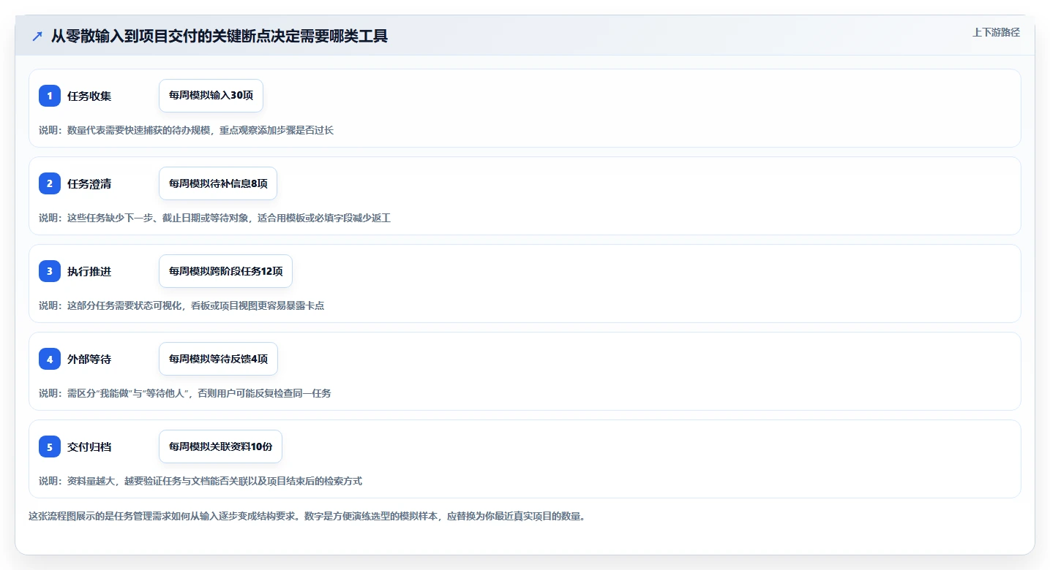1050x570 pixels.
Task: Select the 每周模拟等待反馈4项 chip
Action: [x=218, y=359]
